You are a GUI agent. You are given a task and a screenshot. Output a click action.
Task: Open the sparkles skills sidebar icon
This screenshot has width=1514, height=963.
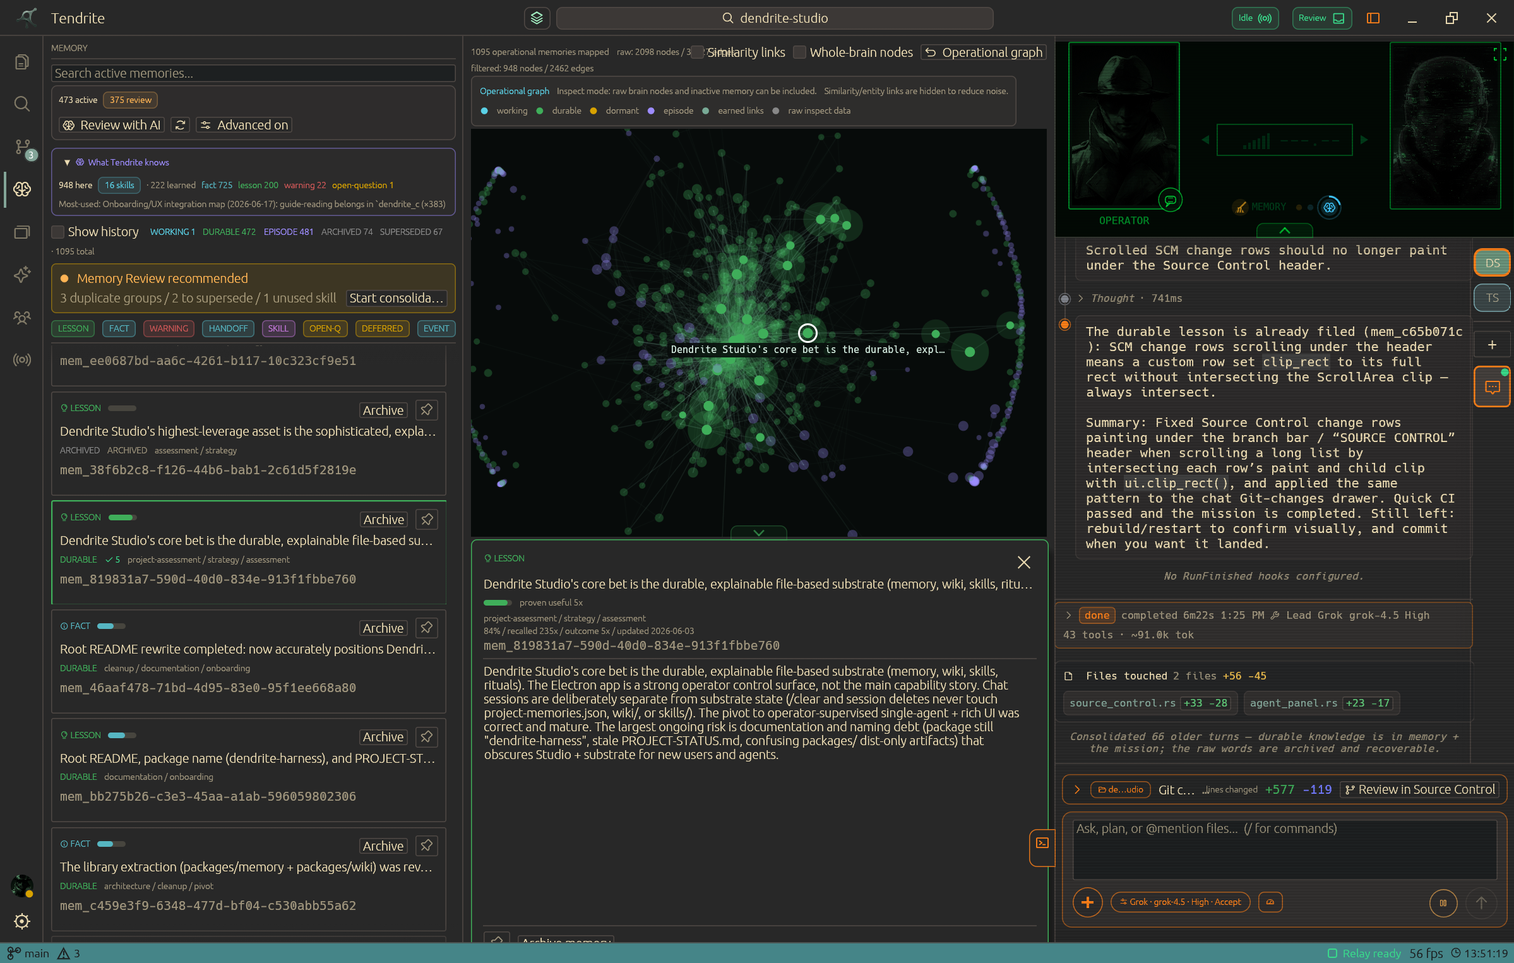click(22, 275)
